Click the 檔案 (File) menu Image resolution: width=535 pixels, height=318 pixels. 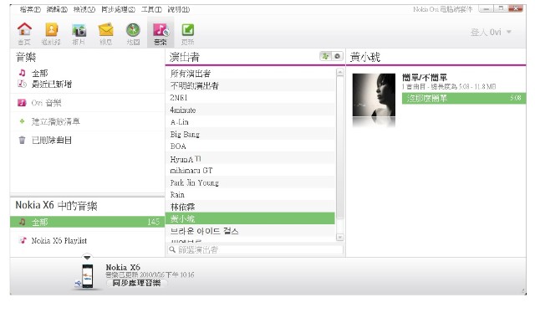(x=30, y=9)
